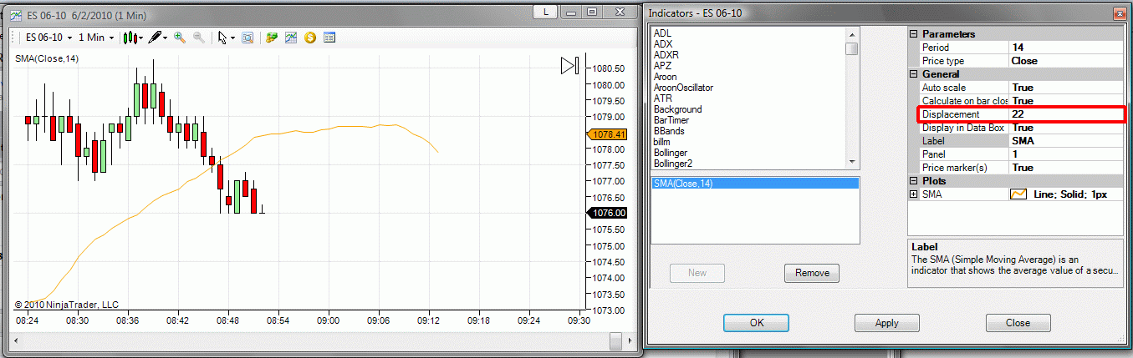Click the OK button
The image size is (1133, 358).
click(756, 323)
